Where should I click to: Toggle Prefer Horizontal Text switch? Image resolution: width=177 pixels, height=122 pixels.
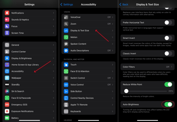pos(168,23)
